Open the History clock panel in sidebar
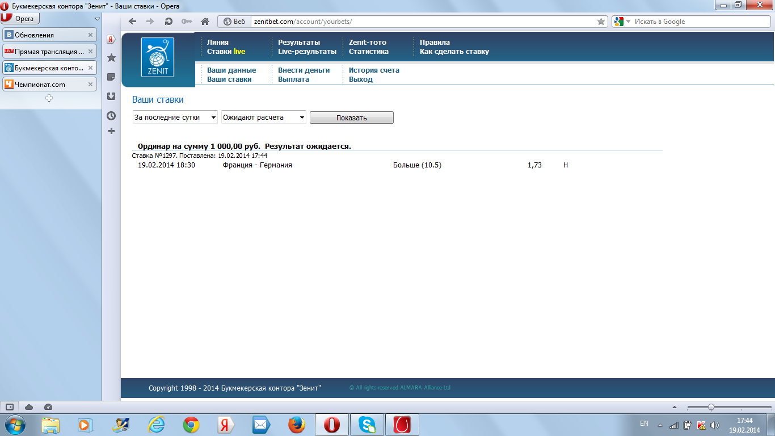This screenshot has width=775, height=436. [x=112, y=116]
